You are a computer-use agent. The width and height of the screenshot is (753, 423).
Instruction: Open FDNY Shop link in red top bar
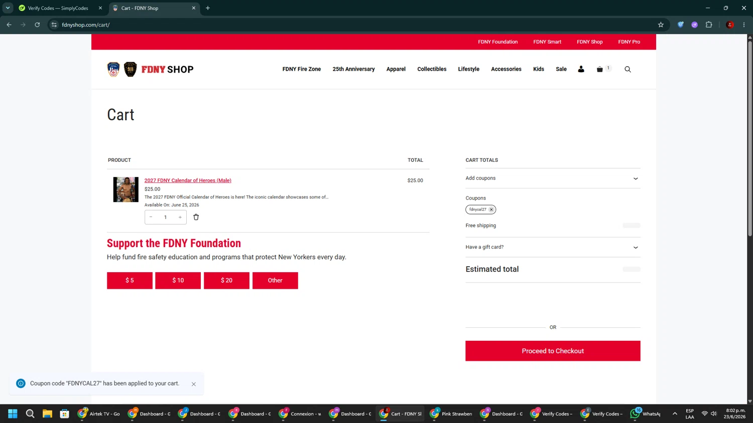pos(589,42)
